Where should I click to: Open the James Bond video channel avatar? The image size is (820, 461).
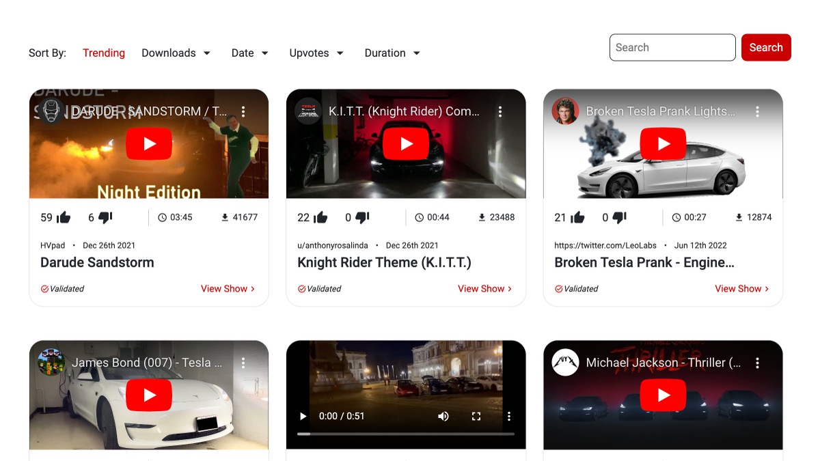[51, 363]
